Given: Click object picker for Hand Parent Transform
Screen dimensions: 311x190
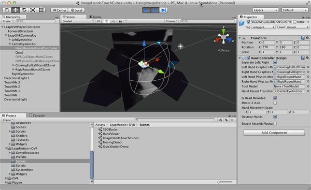Looking at the screenshot, I should [x=308, y=91].
